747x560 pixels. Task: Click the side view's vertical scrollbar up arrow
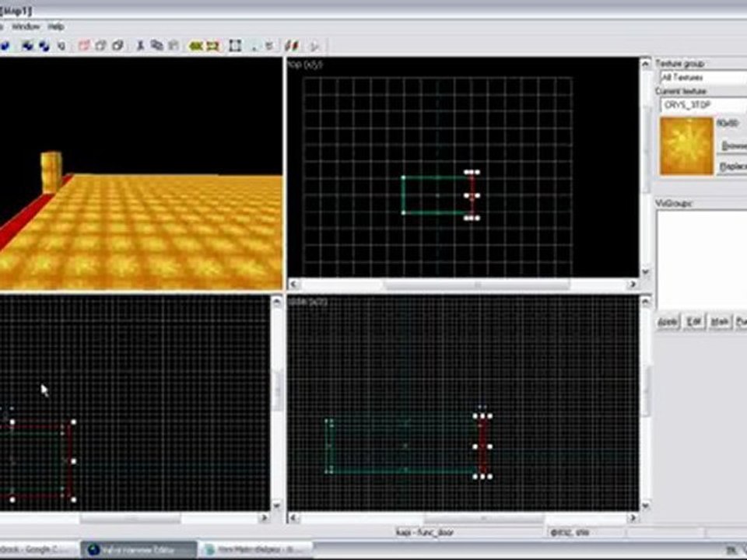click(x=646, y=302)
